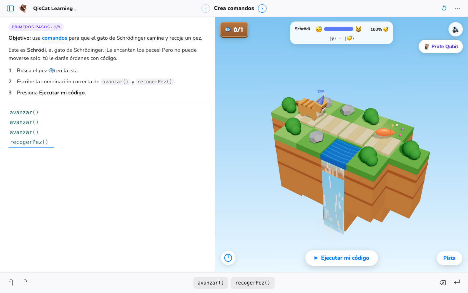Viewport: 468px width, 293px height.
Task: Insert the recogerPez() command chip
Action: click(x=253, y=283)
